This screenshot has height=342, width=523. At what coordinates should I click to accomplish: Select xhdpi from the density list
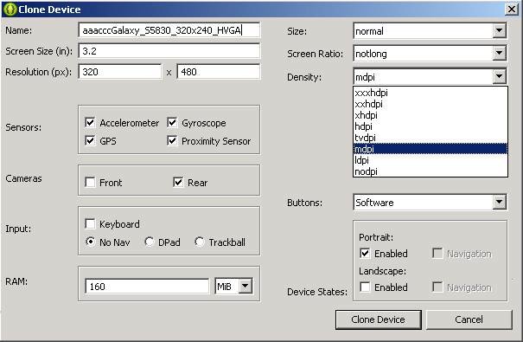tap(431, 115)
